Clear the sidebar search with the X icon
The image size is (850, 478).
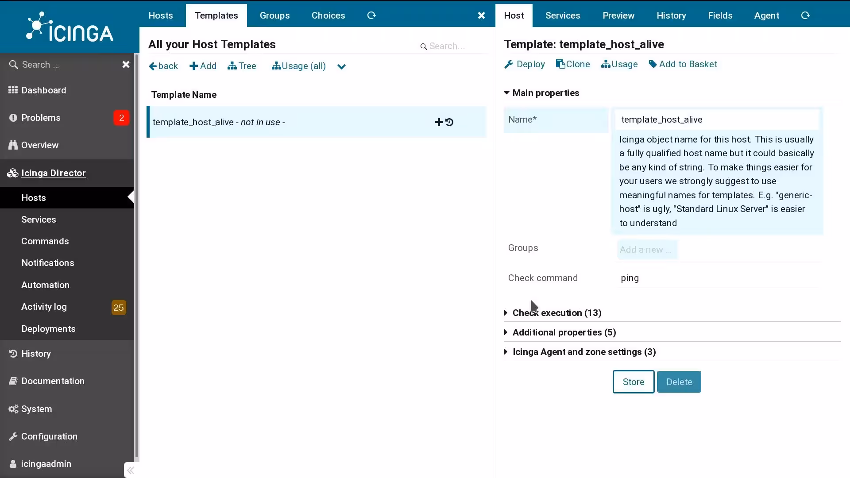(126, 65)
